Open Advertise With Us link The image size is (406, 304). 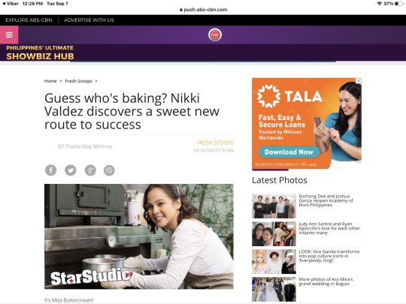[x=89, y=20]
